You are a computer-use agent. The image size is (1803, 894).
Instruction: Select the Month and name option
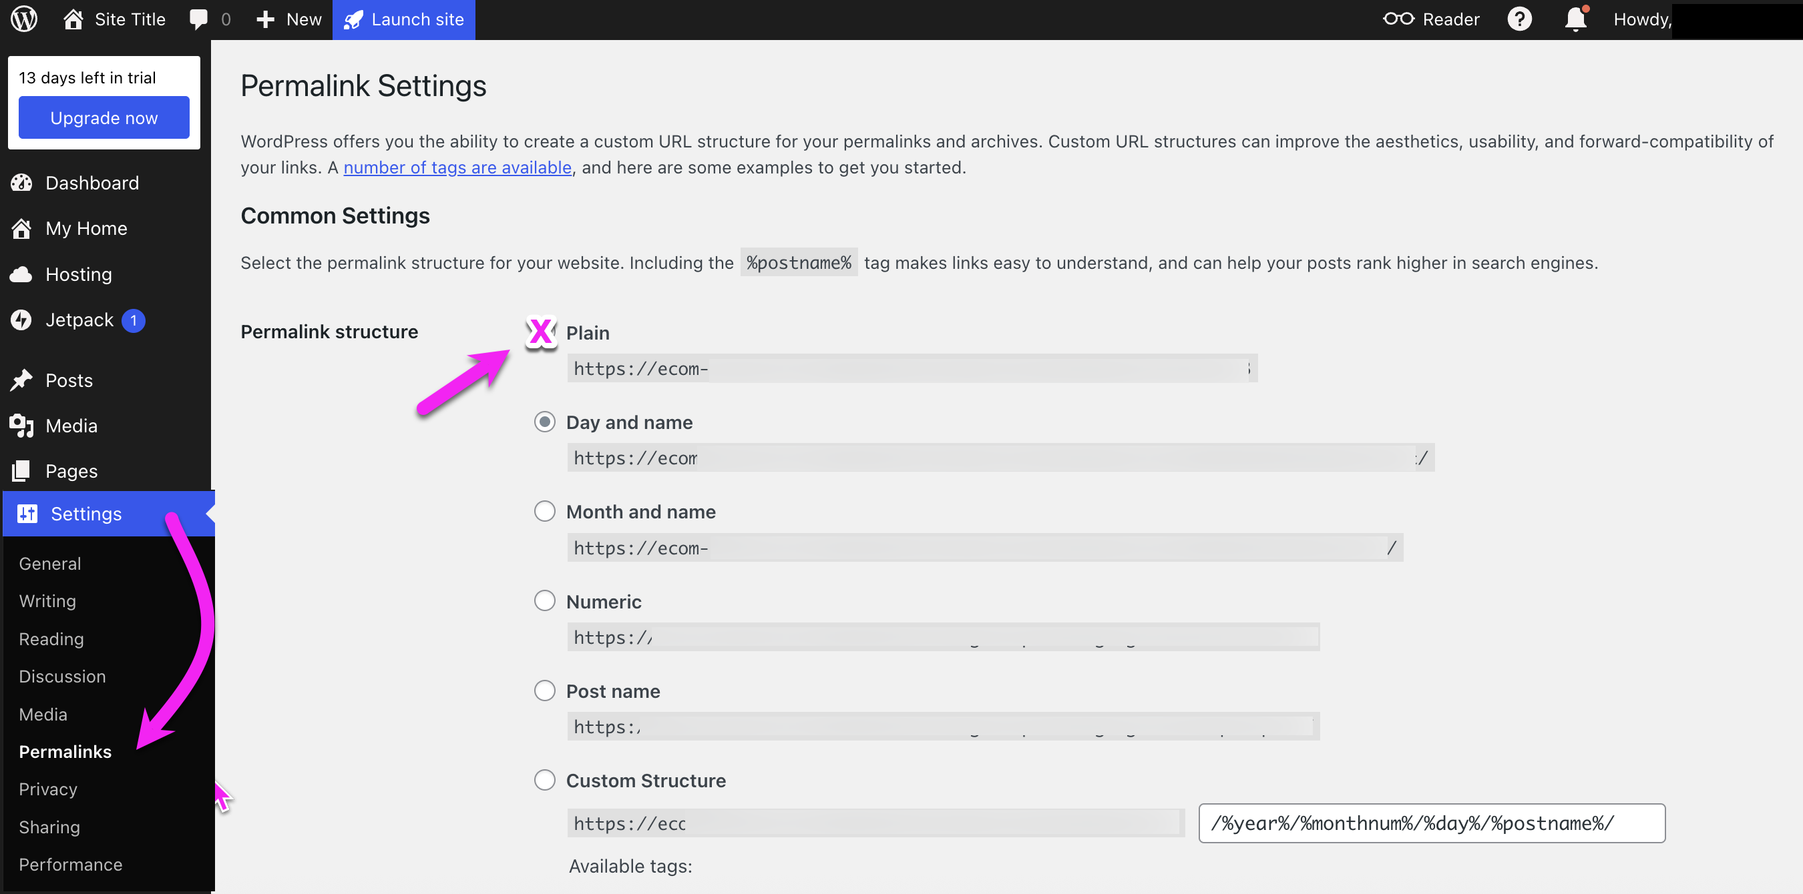point(544,511)
